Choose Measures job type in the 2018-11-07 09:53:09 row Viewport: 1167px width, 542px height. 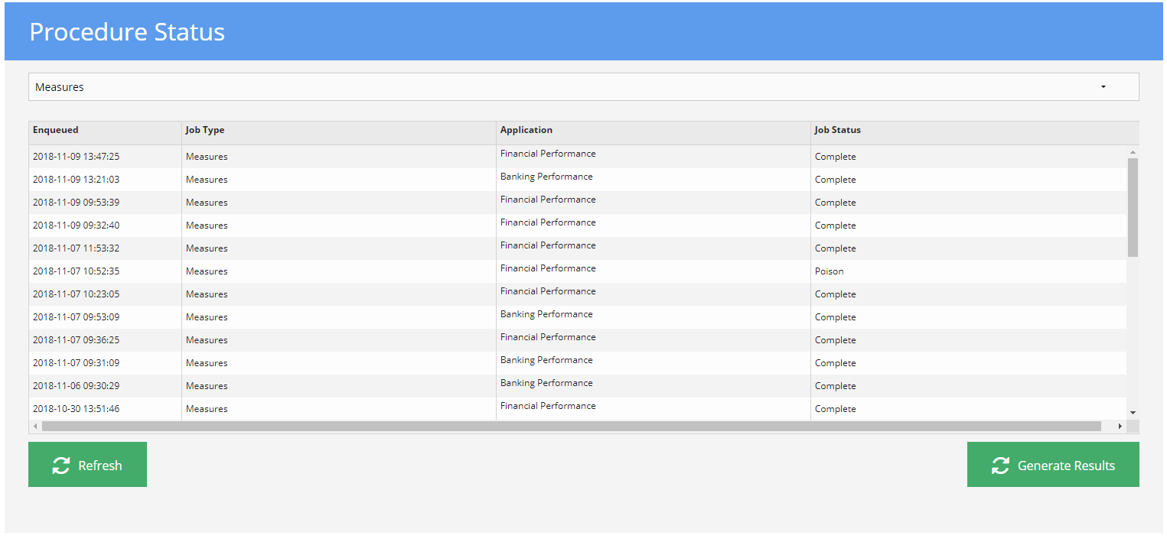click(207, 317)
